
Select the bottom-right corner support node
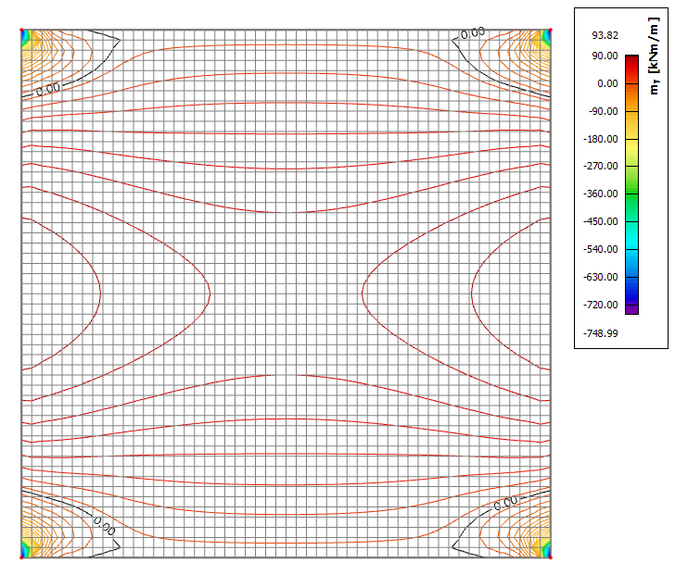pos(551,557)
